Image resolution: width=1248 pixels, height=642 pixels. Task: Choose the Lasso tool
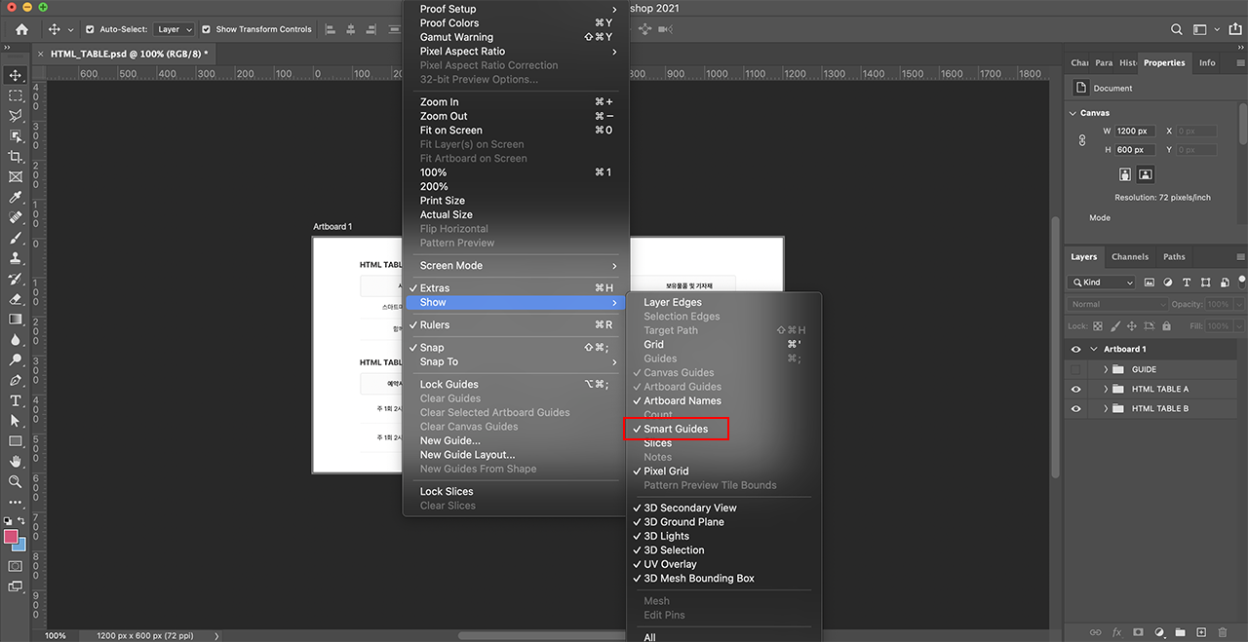15,116
